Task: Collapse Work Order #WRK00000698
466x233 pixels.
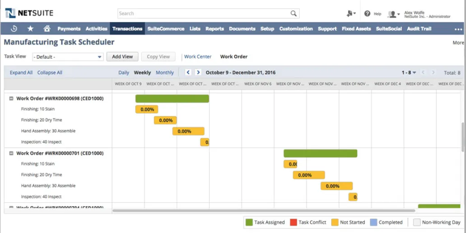Action: [x=11, y=98]
